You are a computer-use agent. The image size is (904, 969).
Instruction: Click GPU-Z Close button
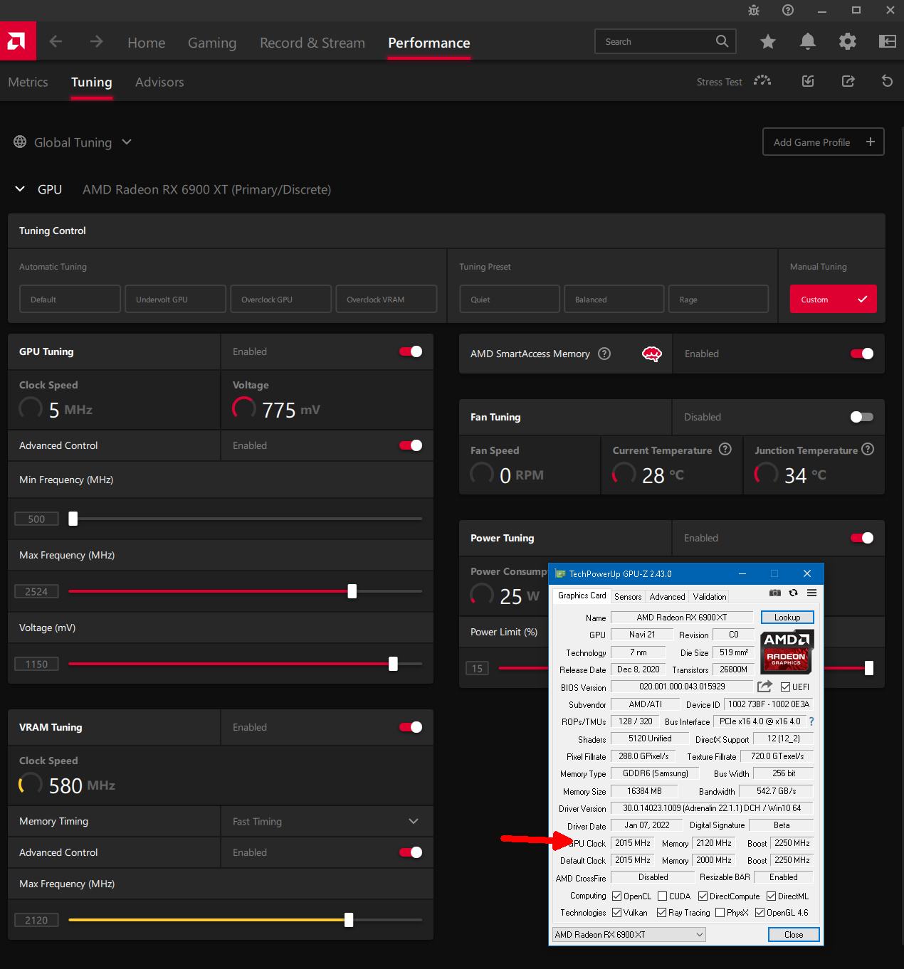[x=794, y=934]
